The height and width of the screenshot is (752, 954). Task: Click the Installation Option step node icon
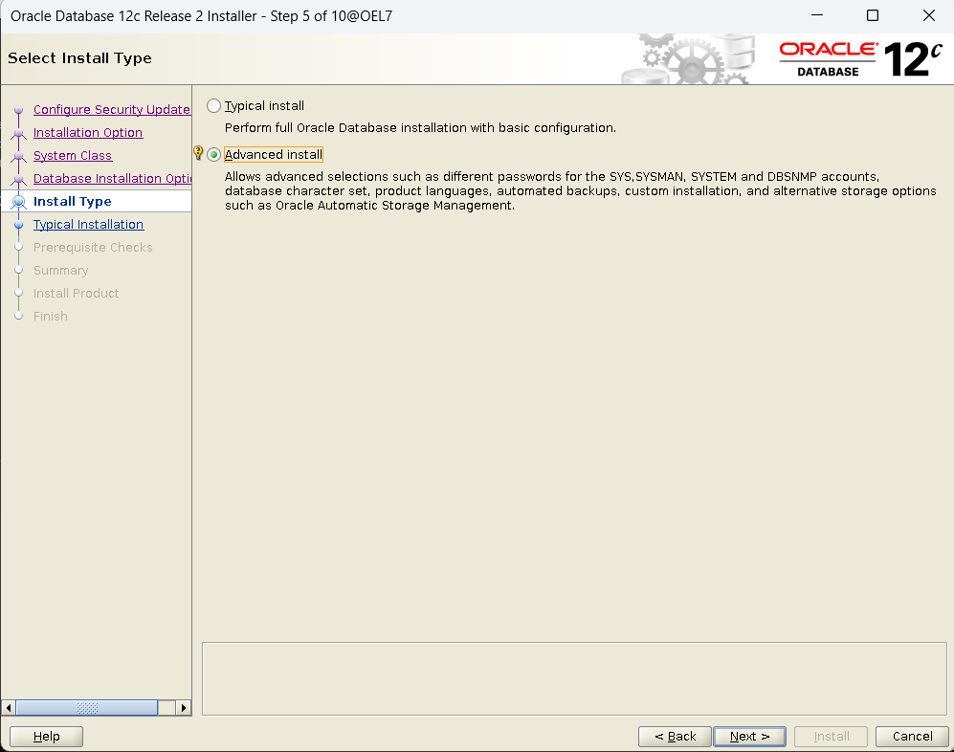pyautogui.click(x=19, y=133)
